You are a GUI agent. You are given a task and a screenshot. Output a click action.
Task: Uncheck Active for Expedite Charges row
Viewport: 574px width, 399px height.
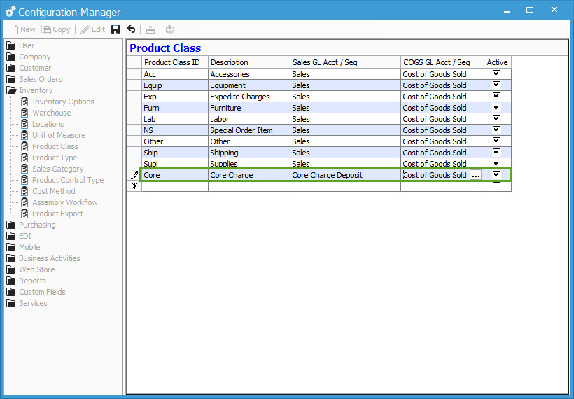(x=496, y=97)
